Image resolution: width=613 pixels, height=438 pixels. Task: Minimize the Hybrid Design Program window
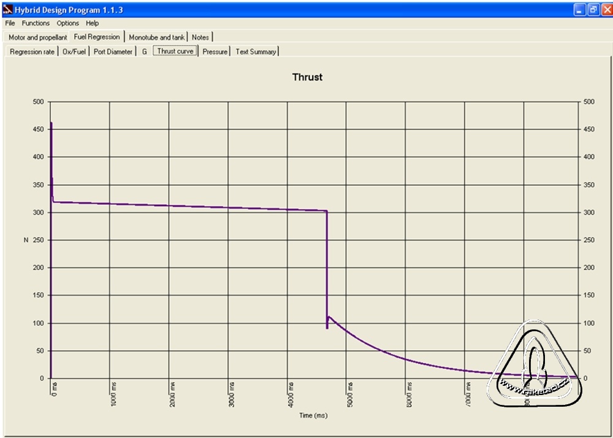(x=579, y=10)
